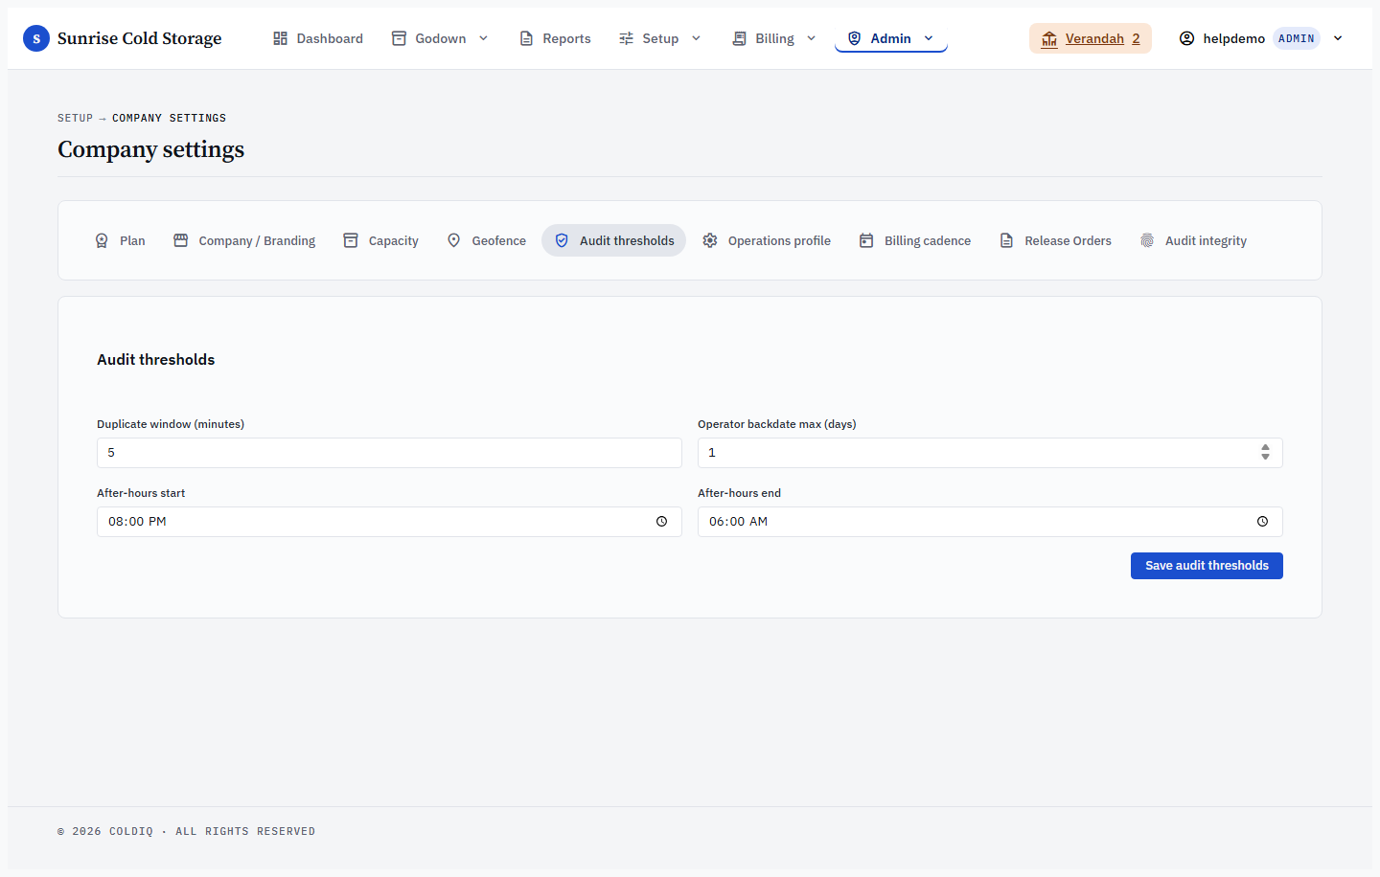Viewport: 1380px width, 877px height.
Task: Switch to the Plan tab
Action: click(120, 240)
